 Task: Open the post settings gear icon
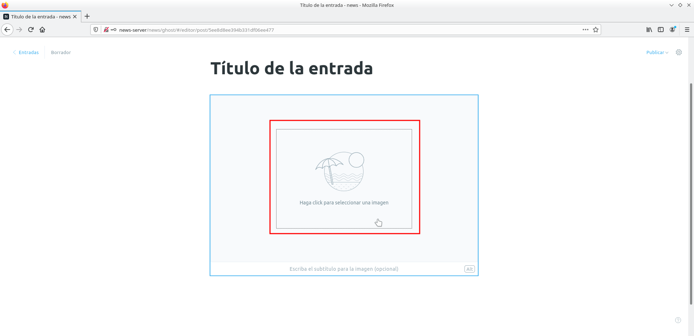click(678, 52)
